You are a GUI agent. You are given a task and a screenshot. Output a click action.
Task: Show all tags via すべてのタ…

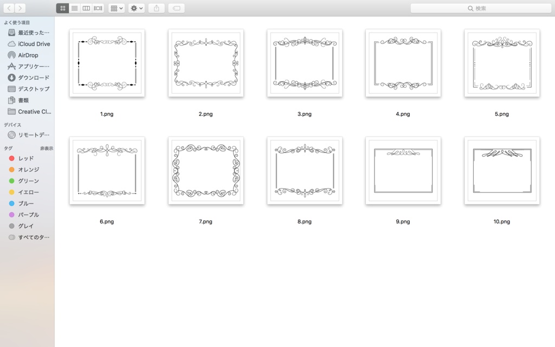(x=28, y=237)
